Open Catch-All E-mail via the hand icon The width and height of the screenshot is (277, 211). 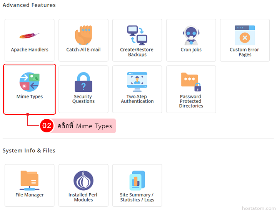point(83,36)
